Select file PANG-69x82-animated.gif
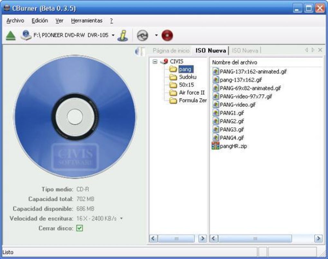Viewport: 328px width, 259px height. [x=250, y=88]
